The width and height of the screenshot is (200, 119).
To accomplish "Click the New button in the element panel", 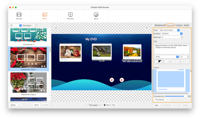I will pos(157,105).
